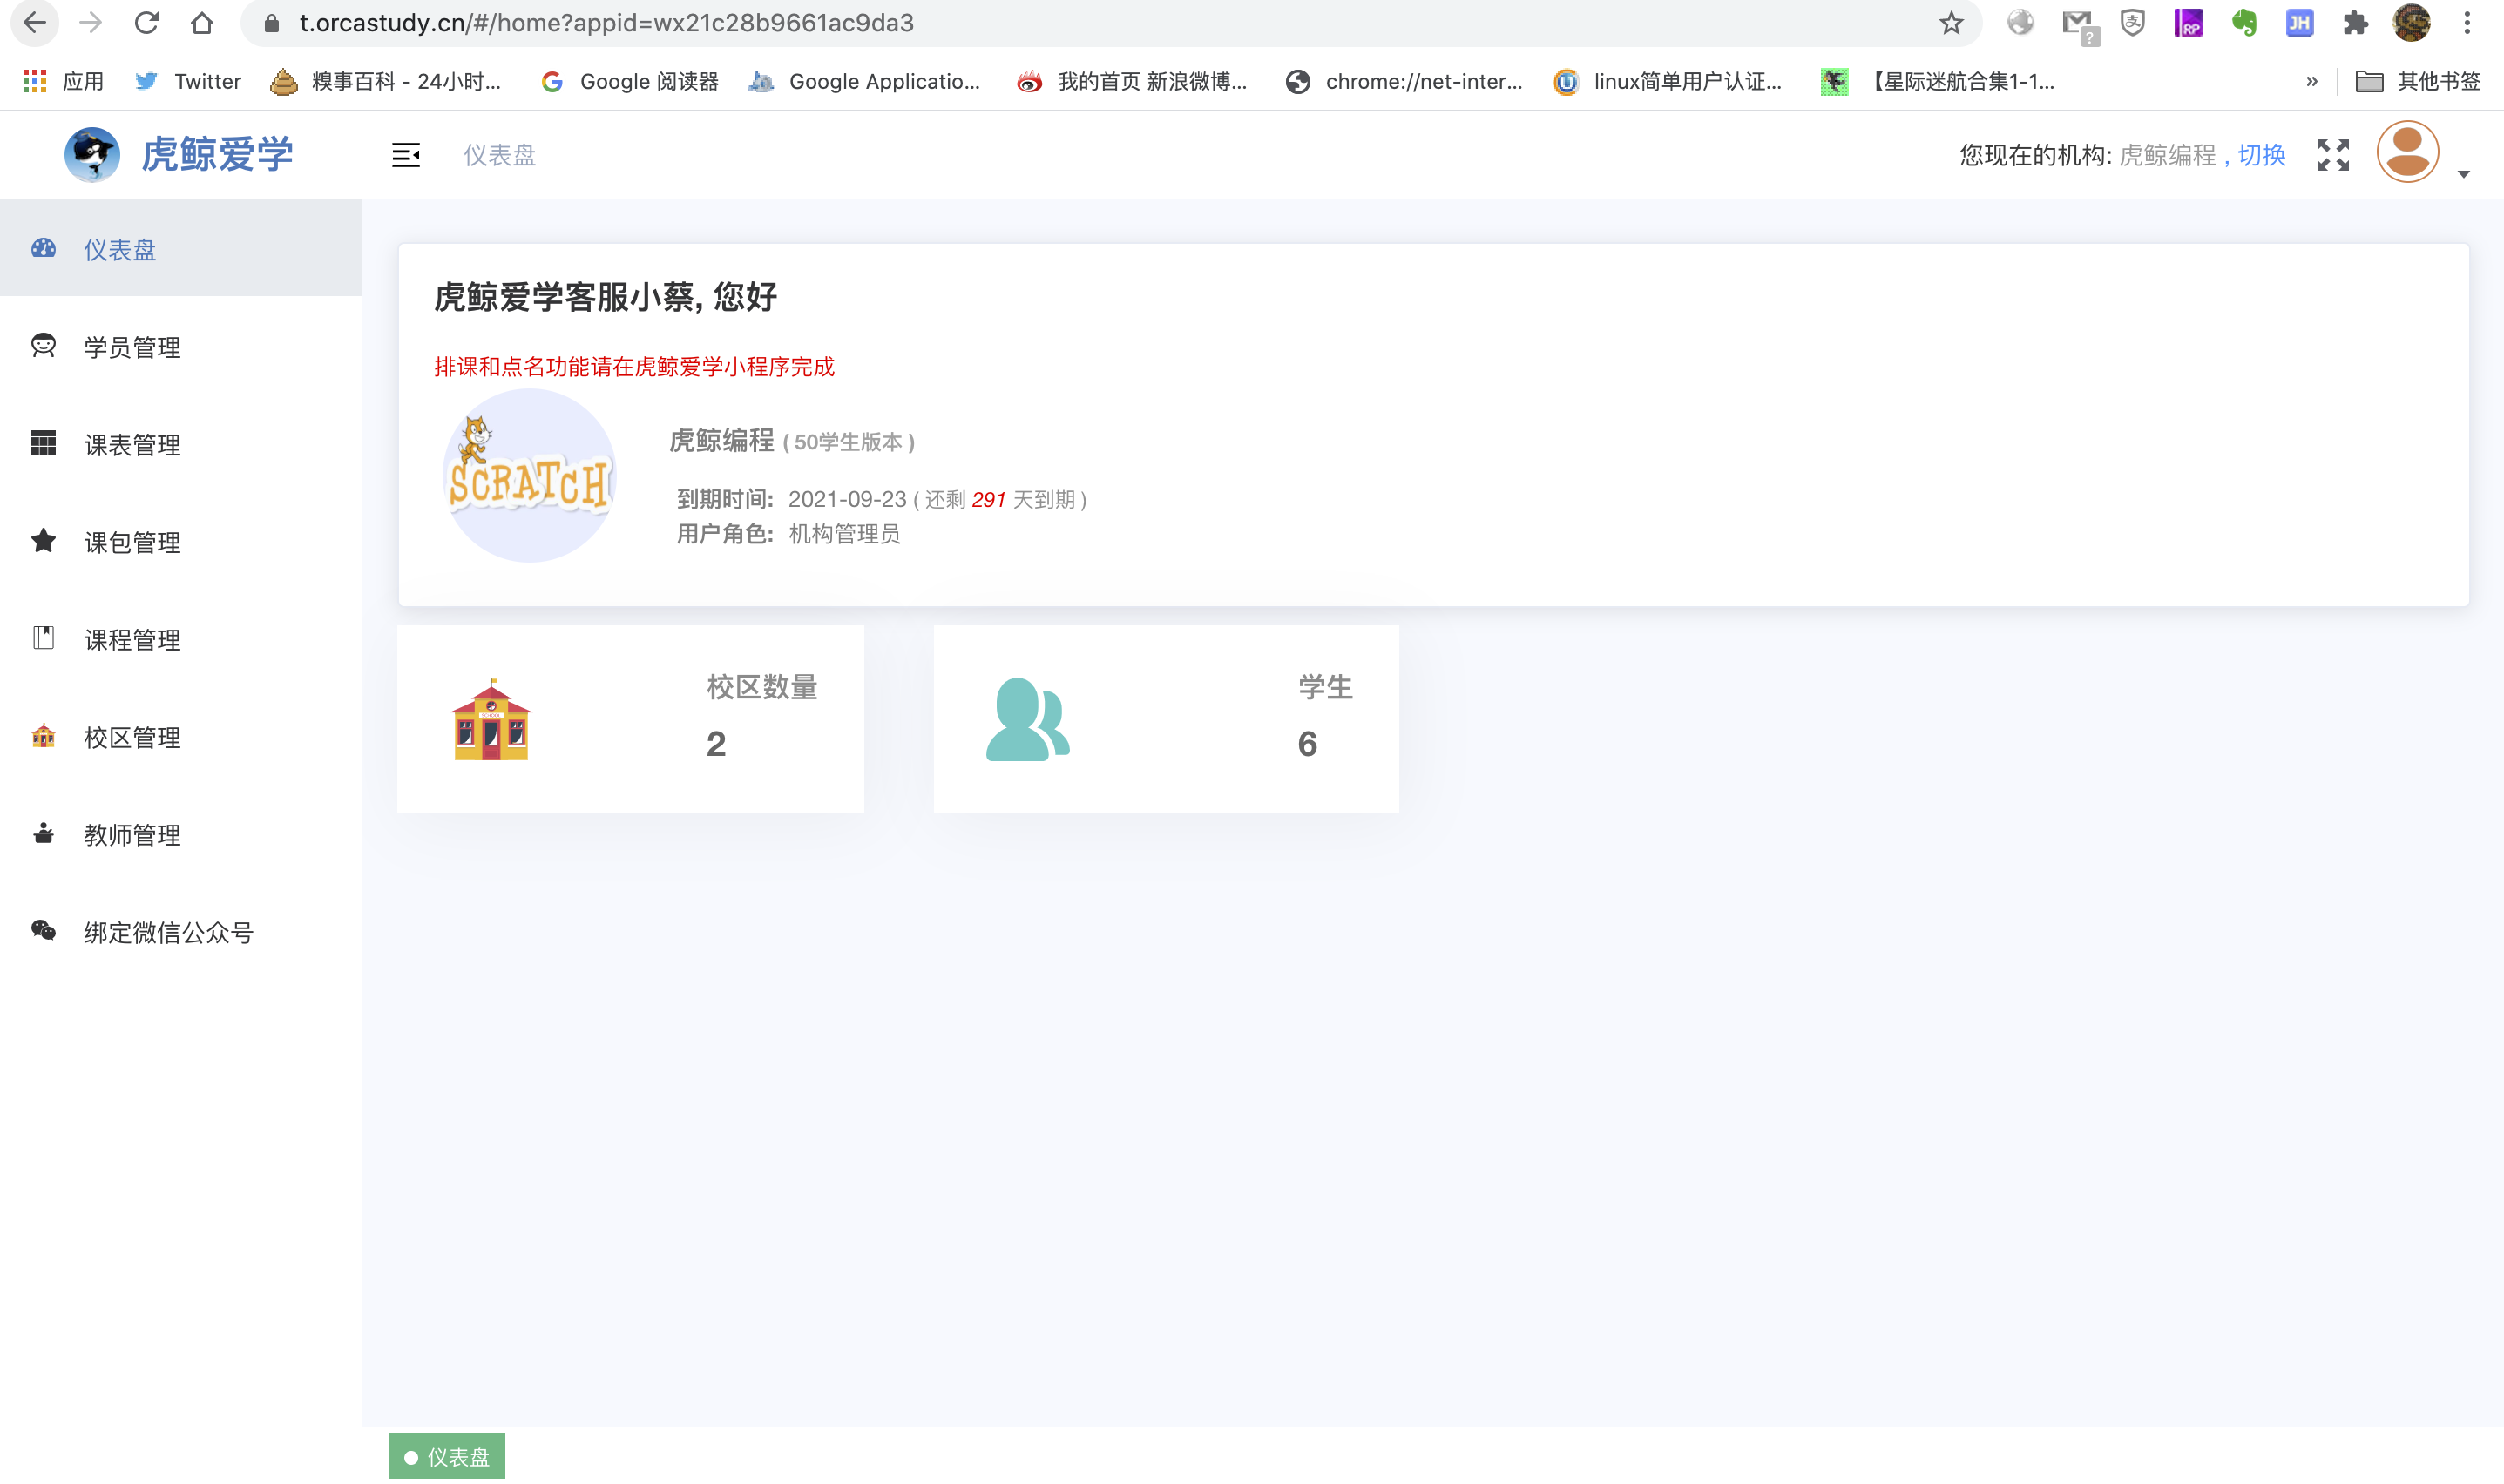2504x1484 pixels.
Task: Click the grid table icon beside 课表管理
Action: tap(43, 442)
